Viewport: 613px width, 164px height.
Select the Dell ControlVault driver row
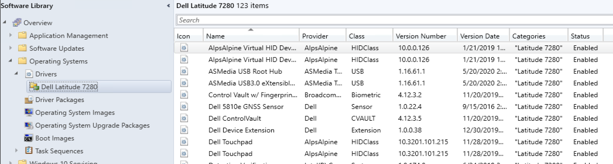[x=235, y=118]
